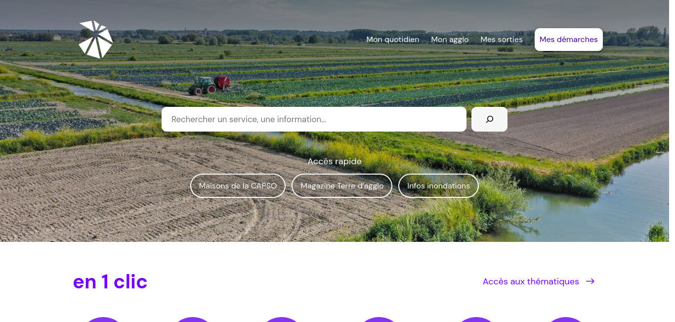The image size is (675, 322).
Task: Open the Magazine Terre d'agglo quick link
Action: point(342,186)
